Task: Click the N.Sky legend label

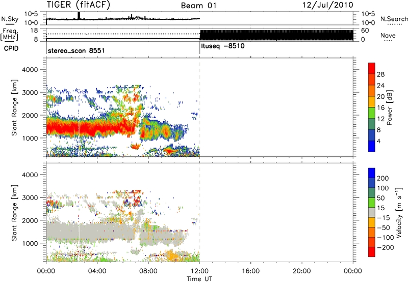Action: pos(10,19)
